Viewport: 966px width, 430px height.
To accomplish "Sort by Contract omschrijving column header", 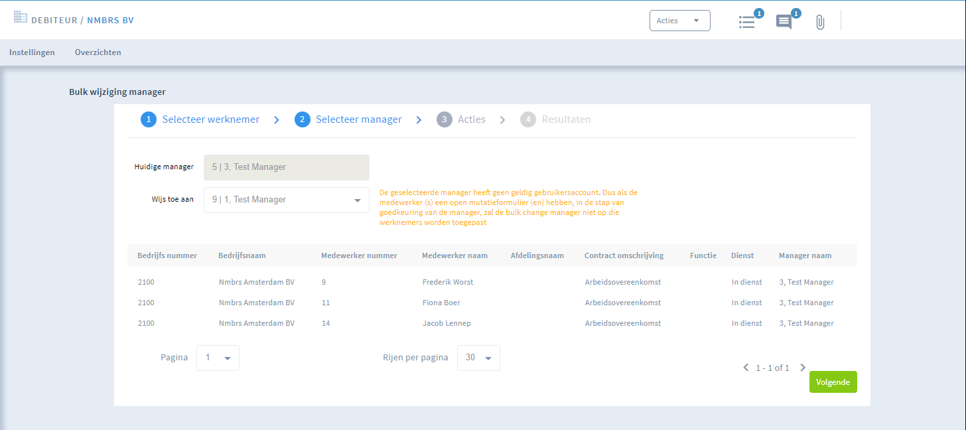I will [624, 255].
